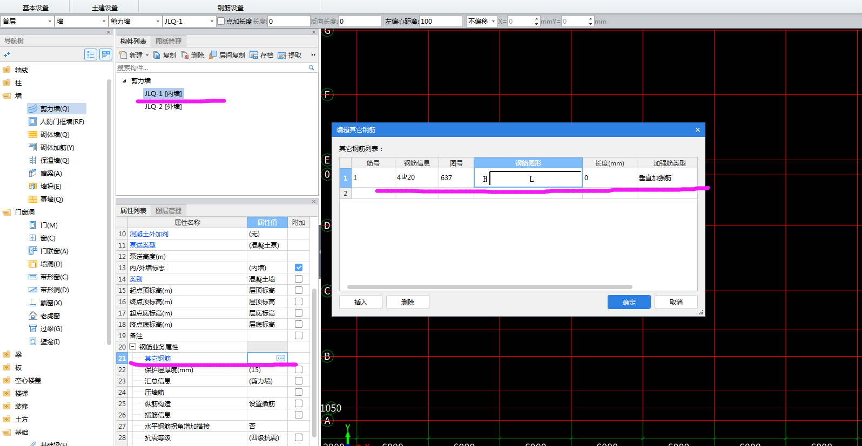This screenshot has height=446, width=862.
Task: Check the 终点底标高(m) 附加 checkbox
Action: 299,324
